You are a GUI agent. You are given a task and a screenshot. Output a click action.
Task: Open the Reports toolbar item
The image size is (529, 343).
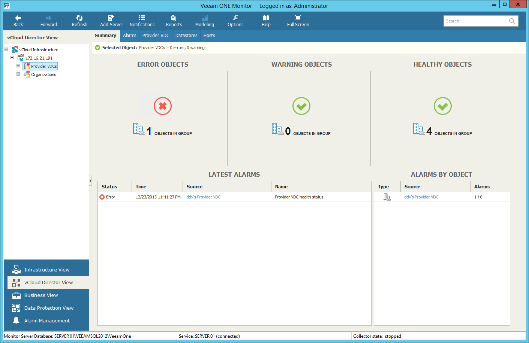[174, 21]
